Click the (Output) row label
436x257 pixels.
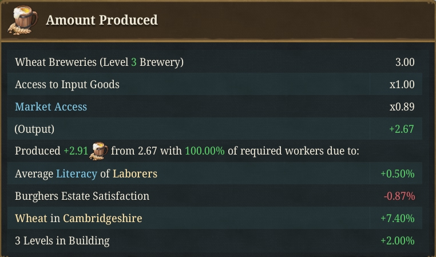[x=34, y=129]
